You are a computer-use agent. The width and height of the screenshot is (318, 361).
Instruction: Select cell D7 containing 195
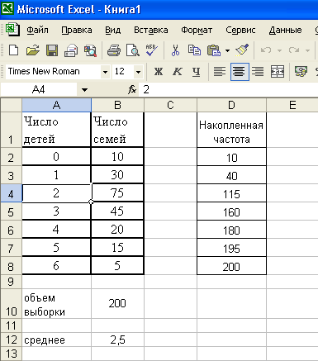pyautogui.click(x=231, y=248)
